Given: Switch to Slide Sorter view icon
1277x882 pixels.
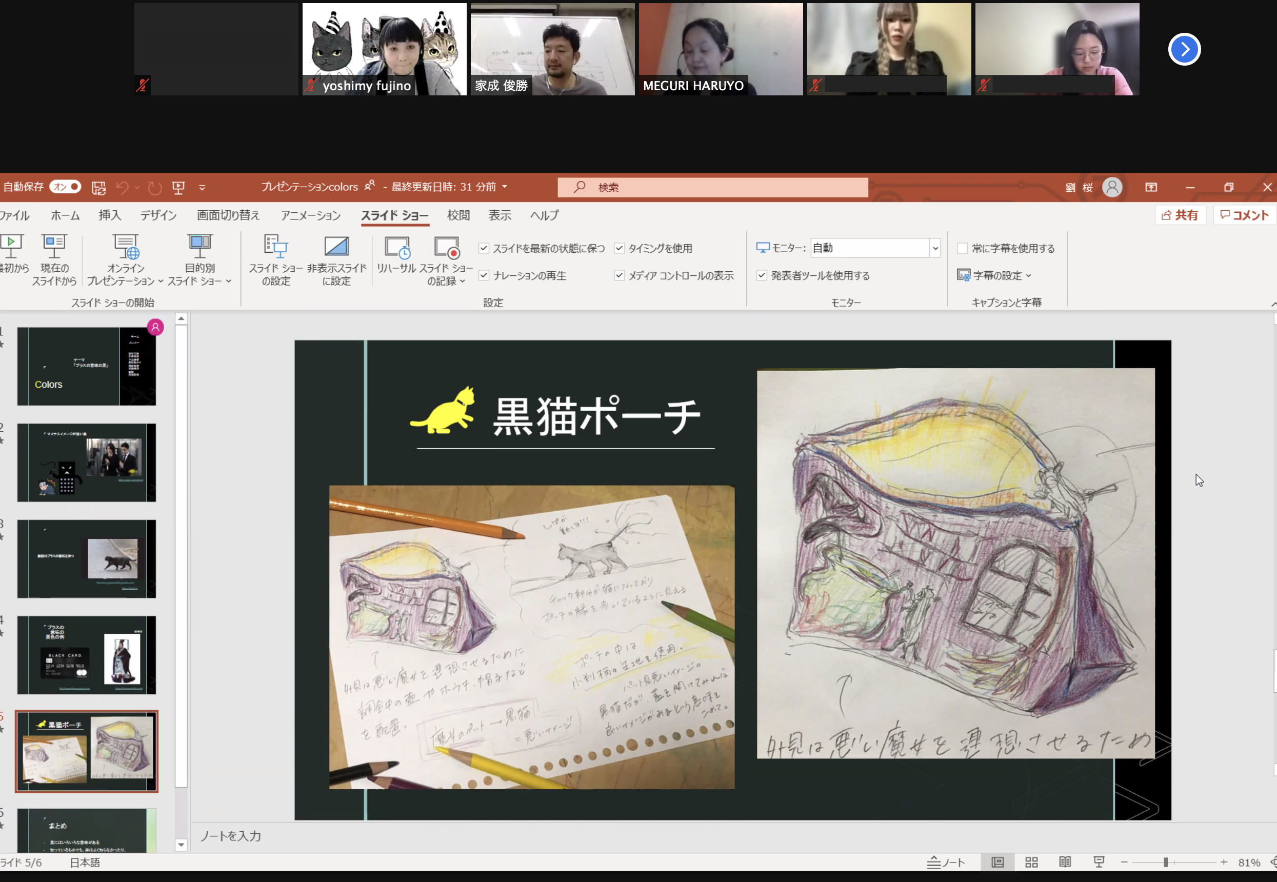Looking at the screenshot, I should (1031, 863).
